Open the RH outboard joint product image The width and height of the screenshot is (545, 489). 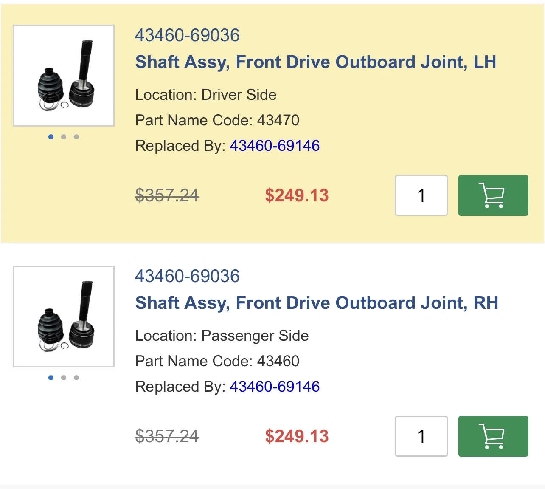(64, 317)
